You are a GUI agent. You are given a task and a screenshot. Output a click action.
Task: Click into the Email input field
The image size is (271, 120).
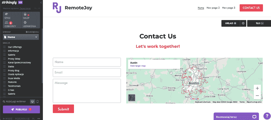pyautogui.click(x=87, y=73)
